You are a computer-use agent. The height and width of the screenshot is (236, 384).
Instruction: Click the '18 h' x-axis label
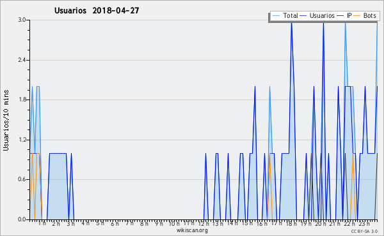[291, 223]
